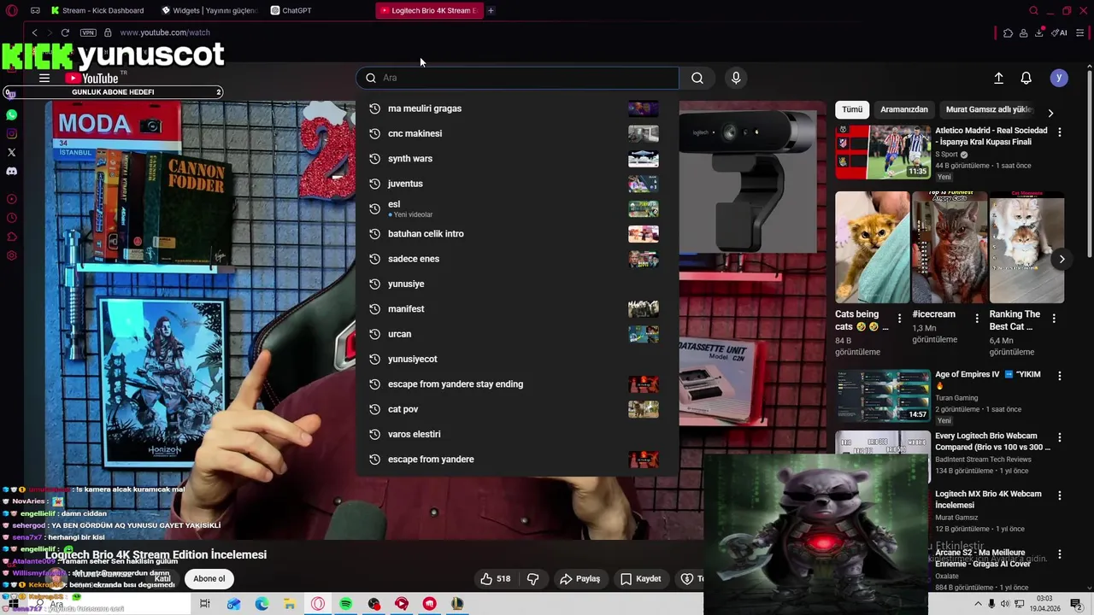Select the Murat Gamsız adlı filter chip

point(989,109)
